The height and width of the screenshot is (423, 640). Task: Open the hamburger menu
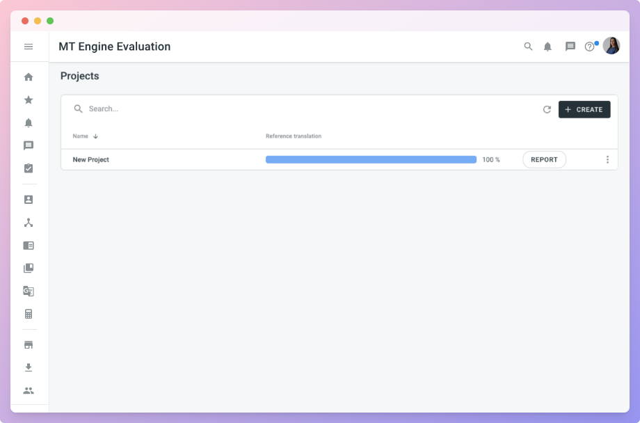(29, 47)
